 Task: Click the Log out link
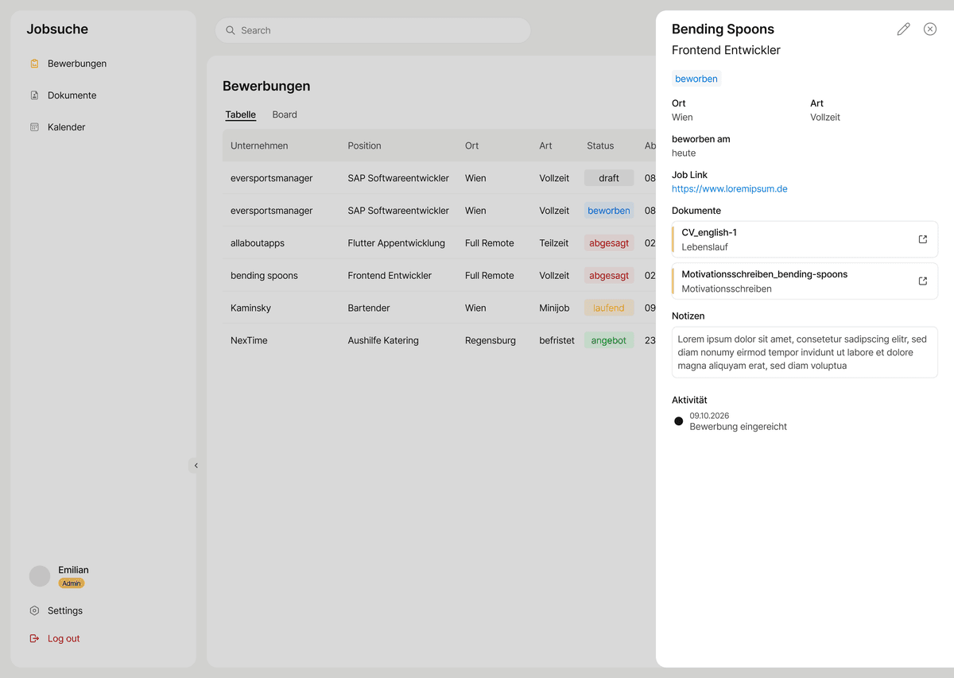coord(64,638)
